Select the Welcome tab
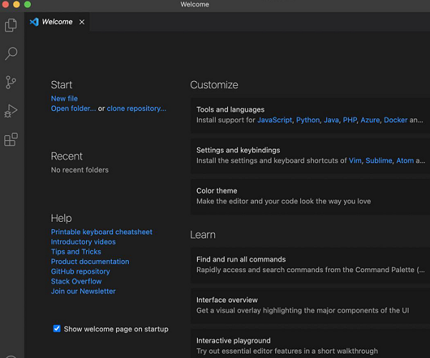430x358 pixels. click(57, 22)
